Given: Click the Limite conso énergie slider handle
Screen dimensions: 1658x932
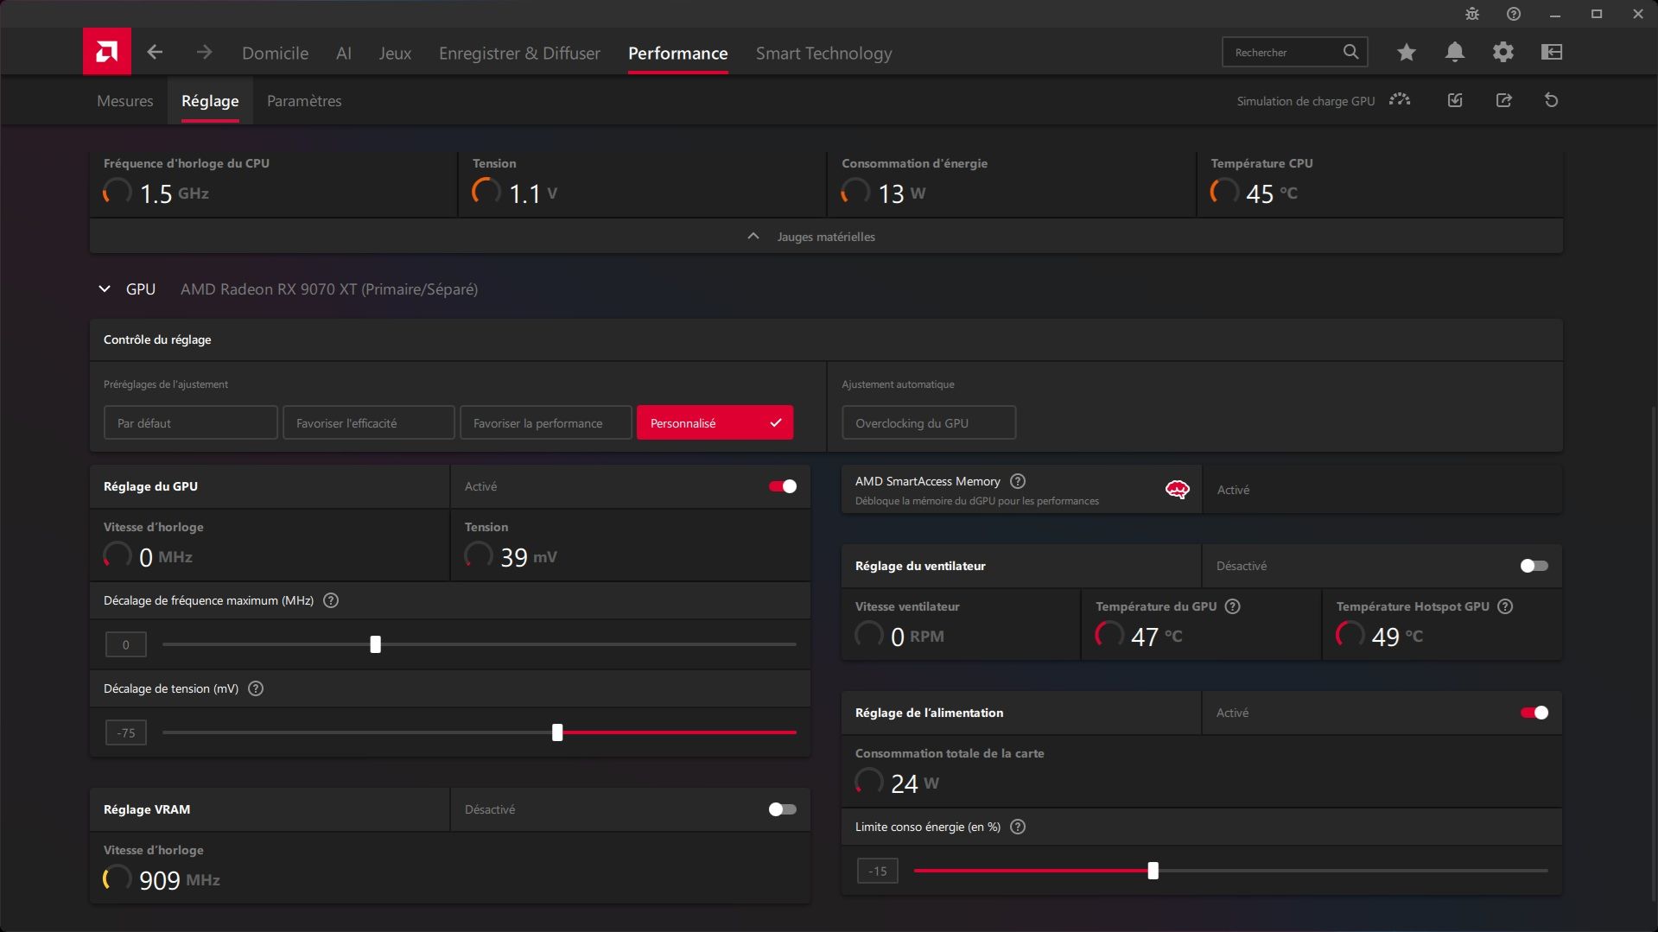Looking at the screenshot, I should click(x=1153, y=871).
